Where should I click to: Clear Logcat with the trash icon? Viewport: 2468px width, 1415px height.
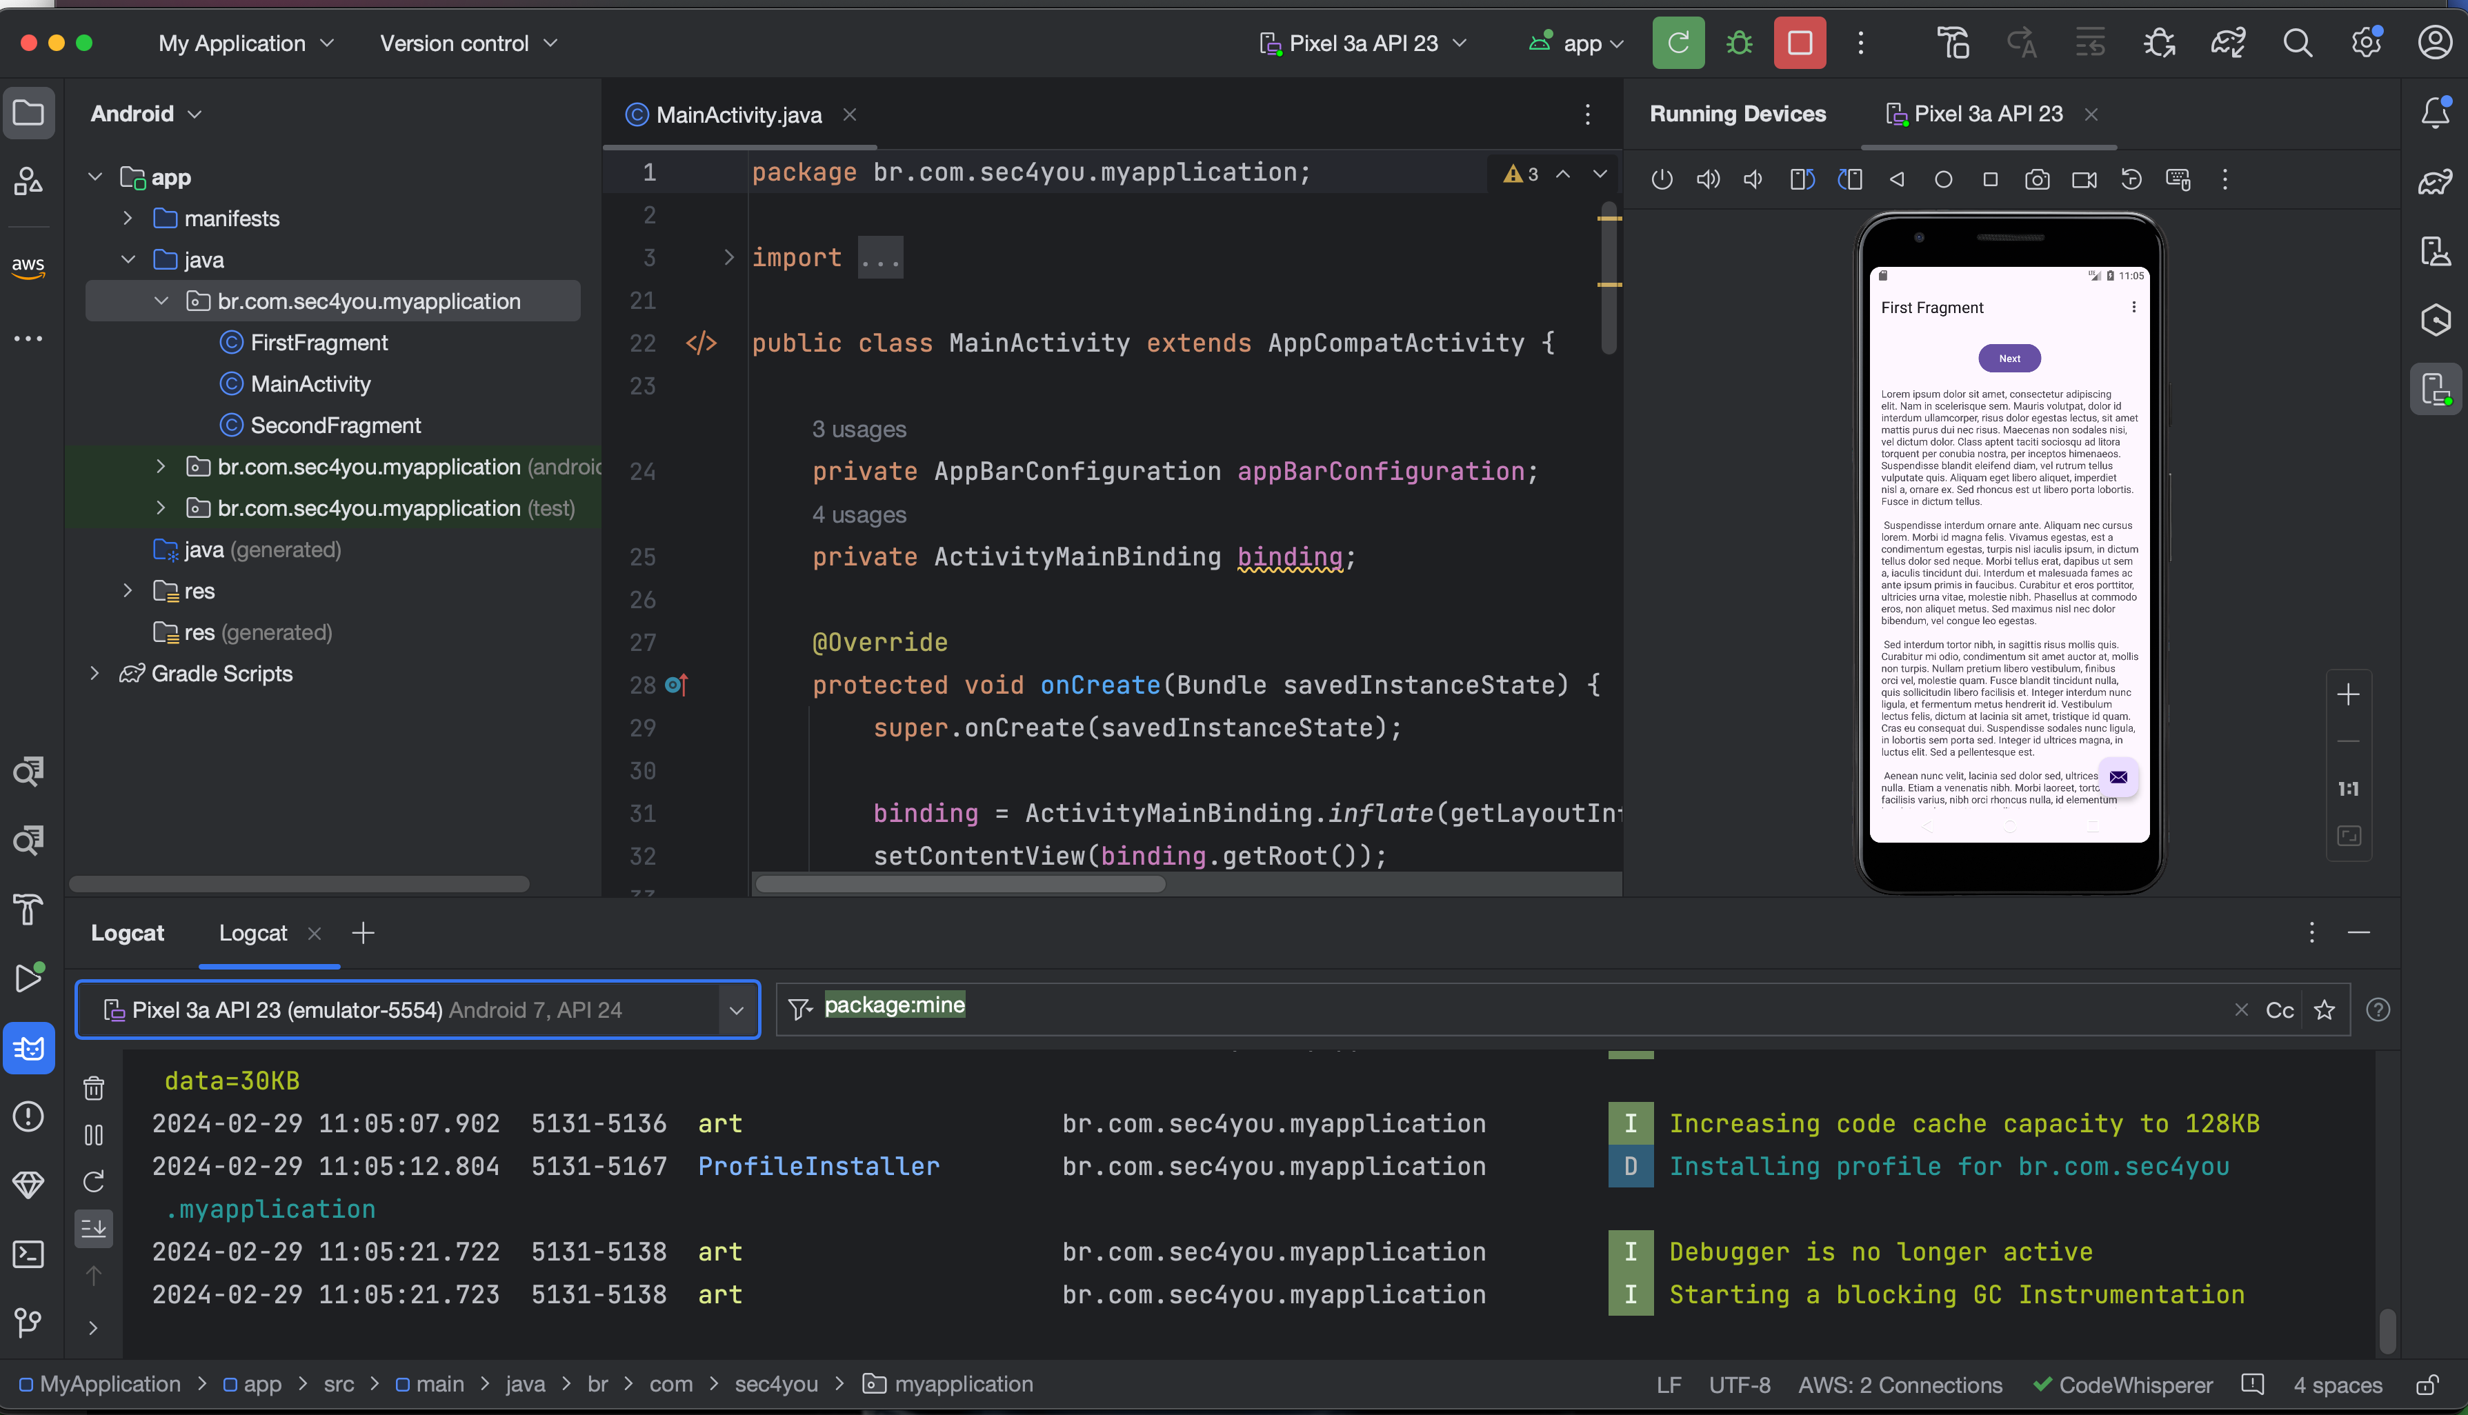[x=93, y=1087]
